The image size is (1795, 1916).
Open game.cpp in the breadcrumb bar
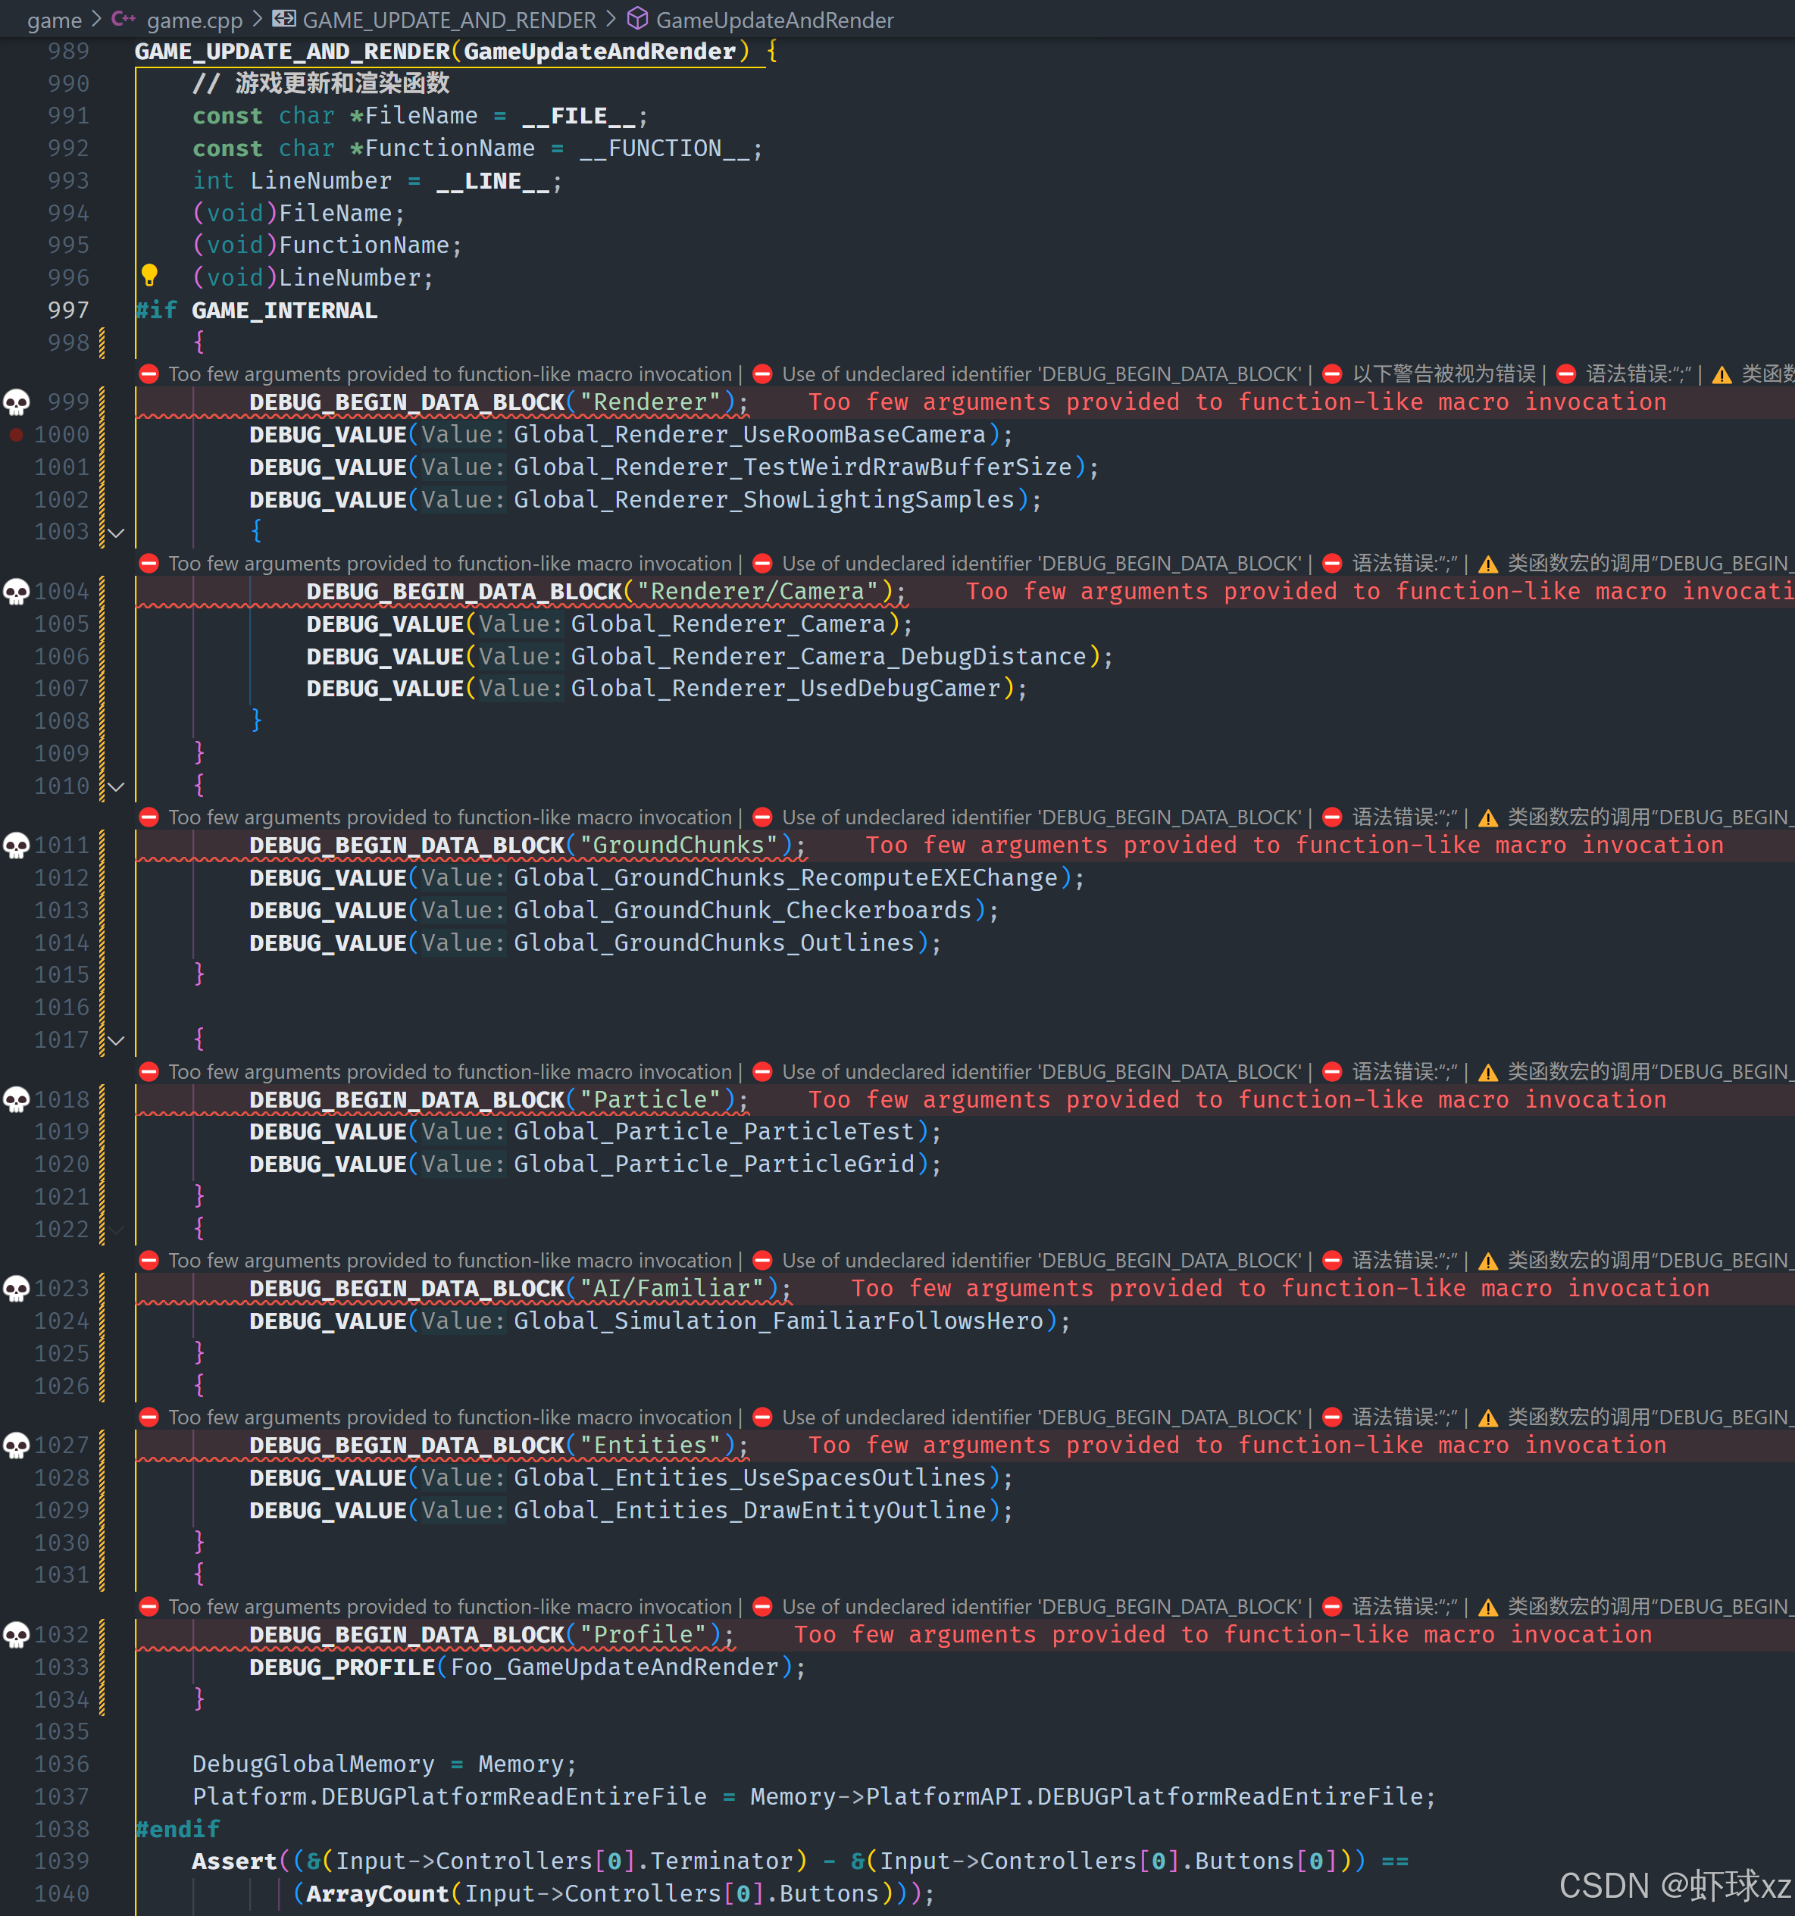[x=194, y=19]
